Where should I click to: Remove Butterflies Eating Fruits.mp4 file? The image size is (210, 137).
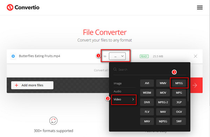tap(195, 56)
